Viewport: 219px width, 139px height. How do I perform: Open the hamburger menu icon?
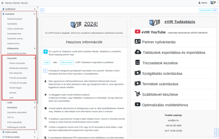point(2,3)
